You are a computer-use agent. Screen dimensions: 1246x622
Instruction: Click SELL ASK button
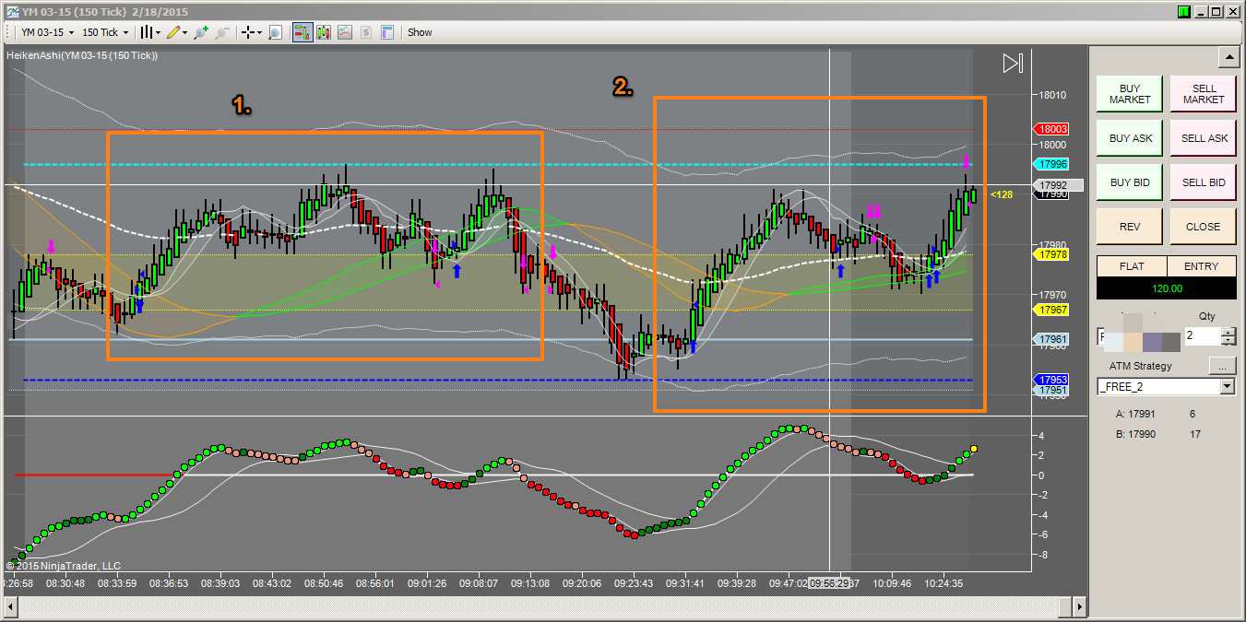(x=1204, y=138)
